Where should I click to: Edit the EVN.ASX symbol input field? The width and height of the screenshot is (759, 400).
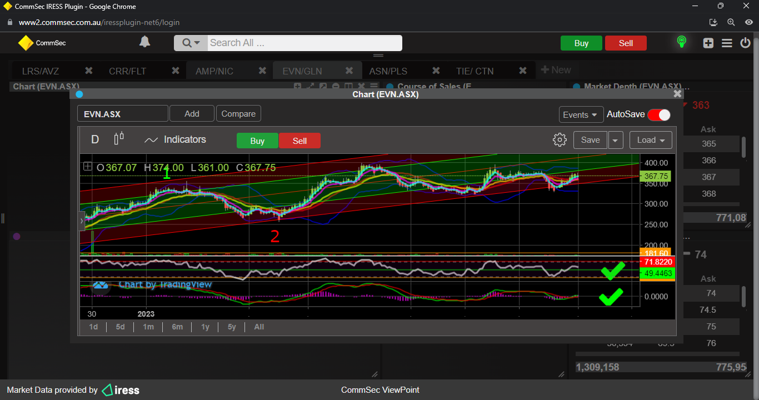pyautogui.click(x=123, y=114)
